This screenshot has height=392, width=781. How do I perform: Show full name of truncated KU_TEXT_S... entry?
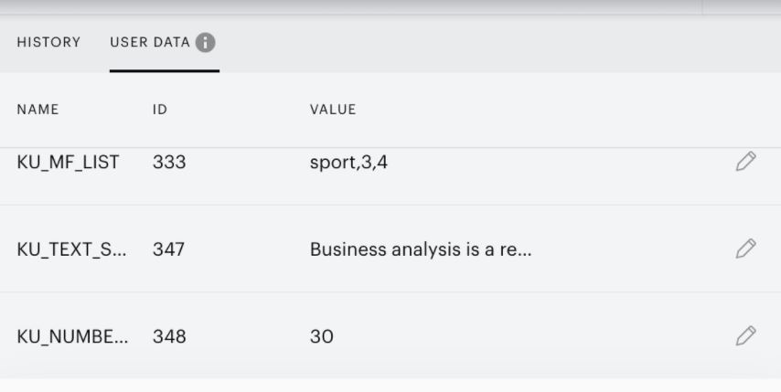tap(71, 249)
